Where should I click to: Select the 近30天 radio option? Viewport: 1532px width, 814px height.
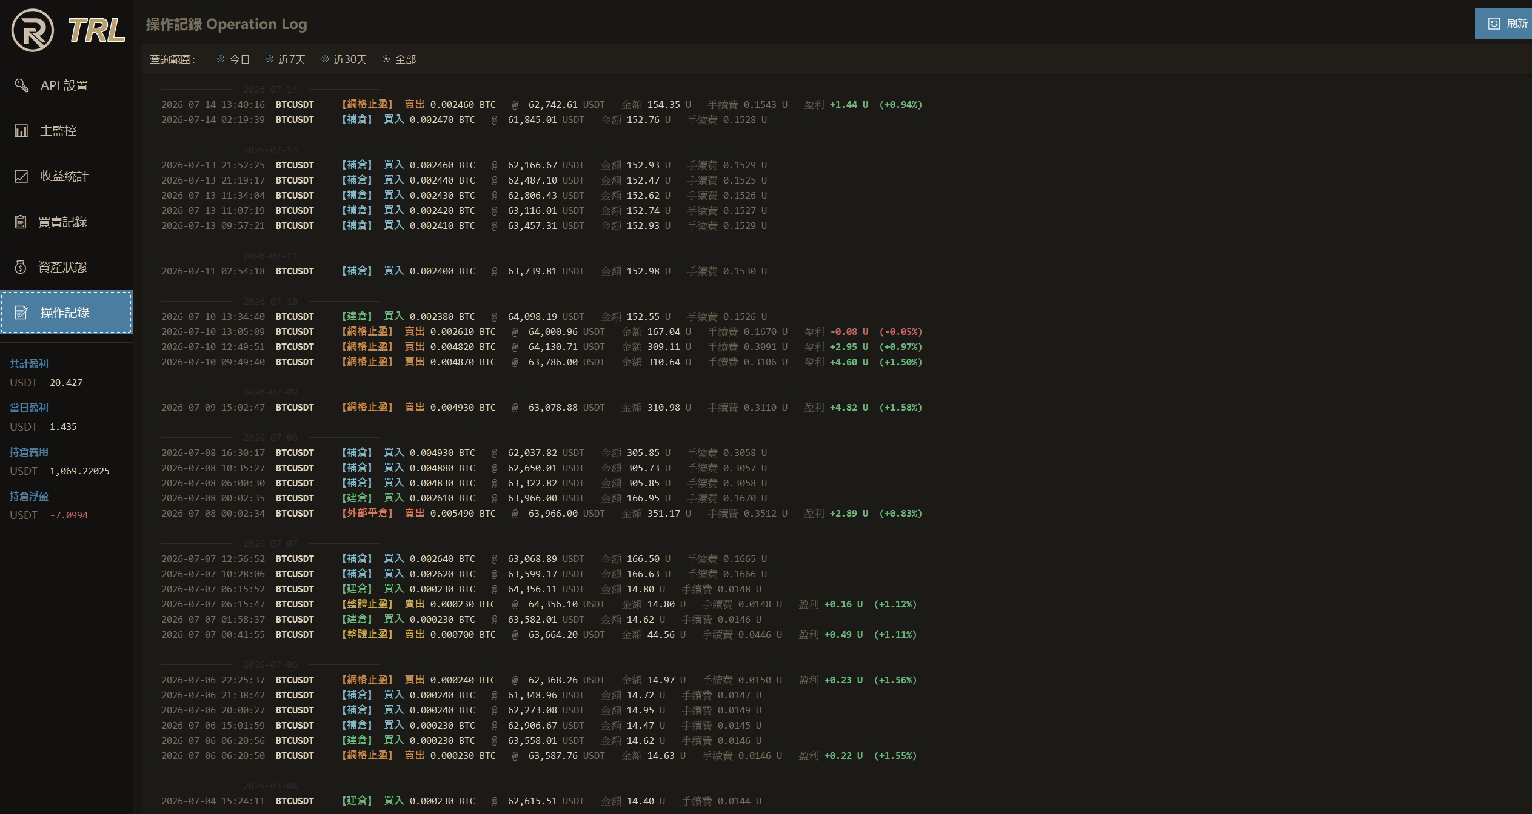(325, 59)
